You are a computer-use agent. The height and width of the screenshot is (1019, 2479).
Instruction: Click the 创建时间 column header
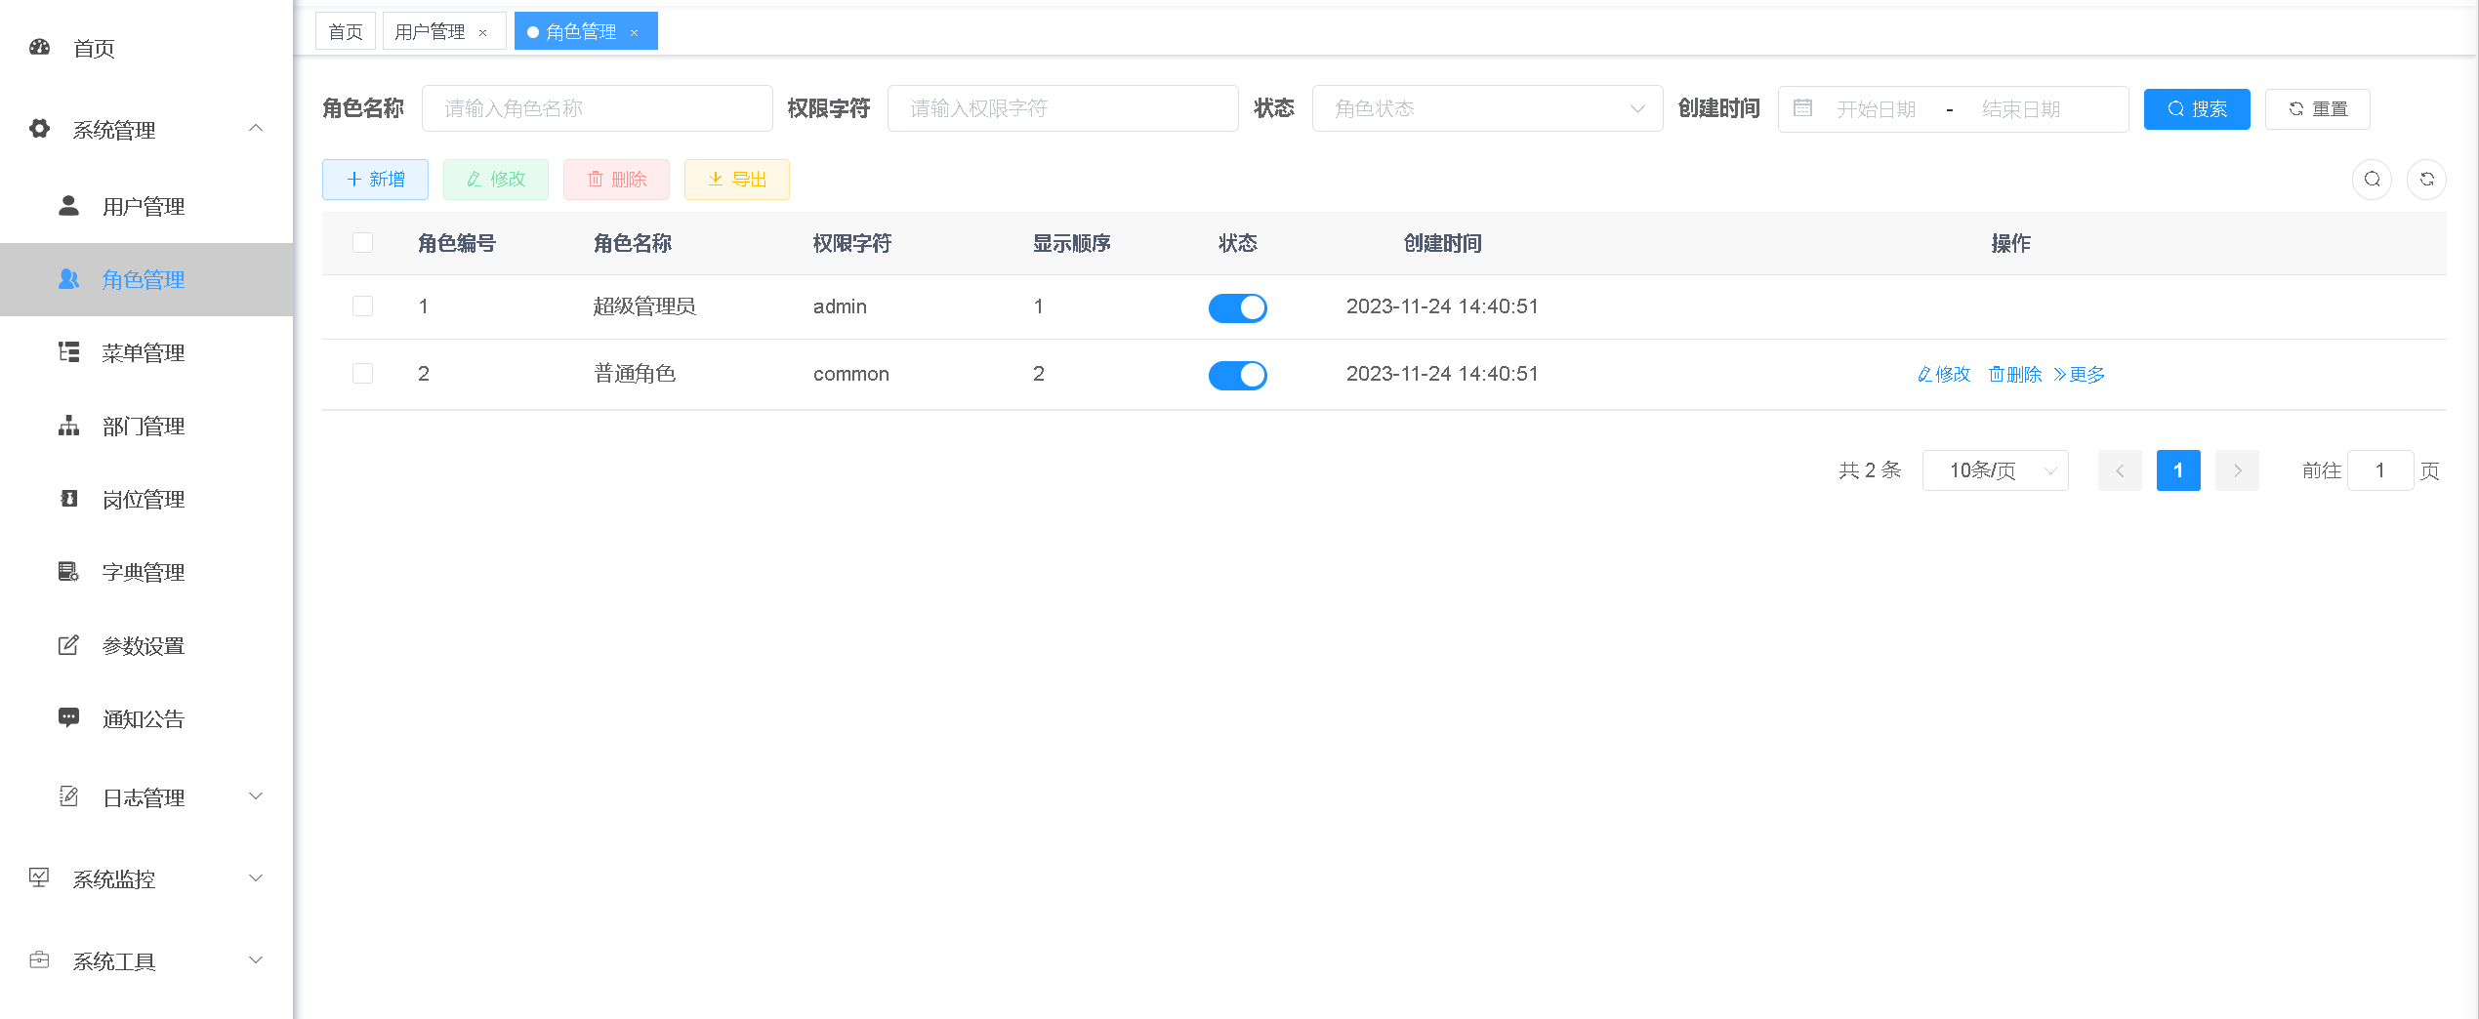(x=1442, y=243)
